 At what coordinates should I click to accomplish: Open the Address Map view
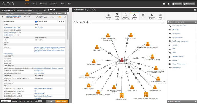(x=109, y=16)
